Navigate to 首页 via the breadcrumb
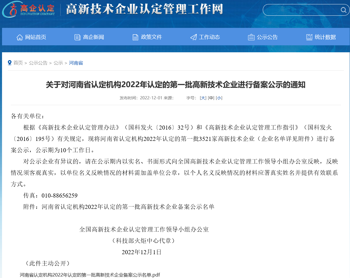The height and width of the screenshot is (278, 350). pos(18,63)
